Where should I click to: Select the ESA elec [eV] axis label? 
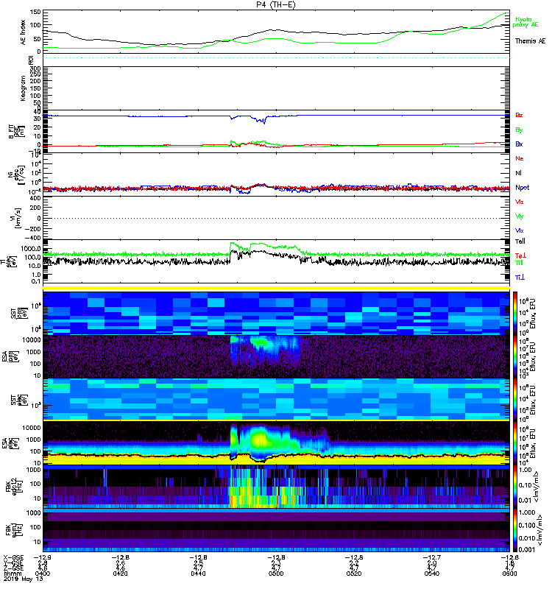[x=10, y=443]
